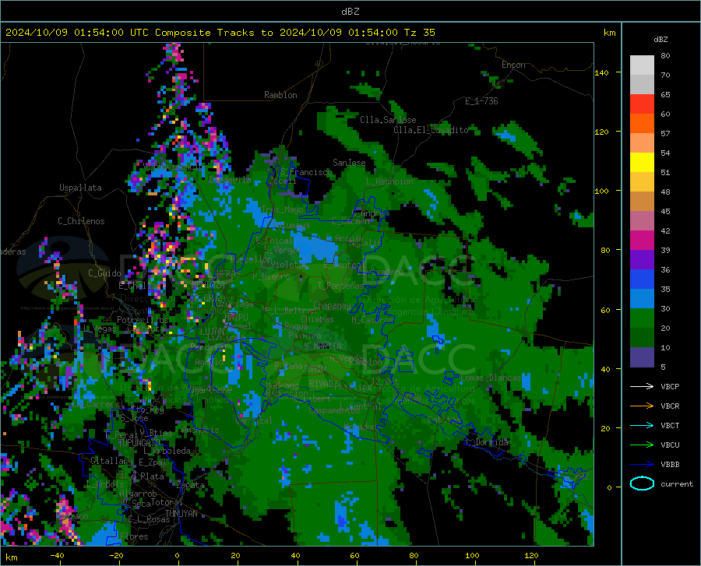701x566 pixels.
Task: Click the S_MARTIN map label
Action: [x=322, y=346]
